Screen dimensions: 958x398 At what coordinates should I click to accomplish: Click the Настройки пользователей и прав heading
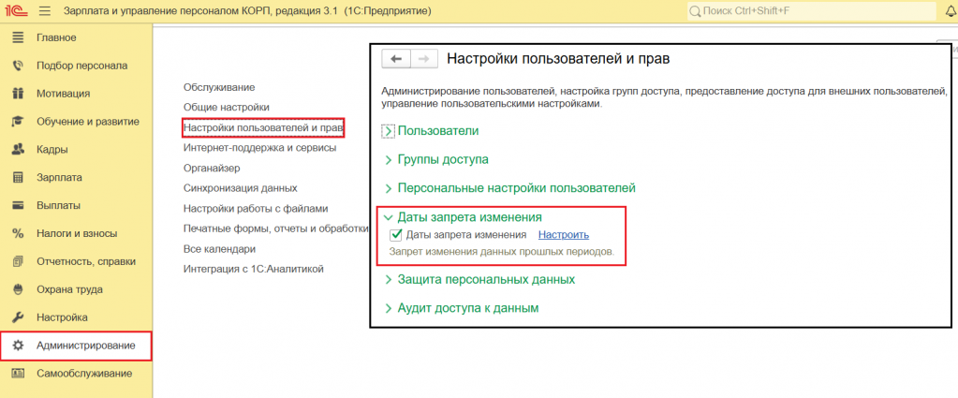[558, 59]
